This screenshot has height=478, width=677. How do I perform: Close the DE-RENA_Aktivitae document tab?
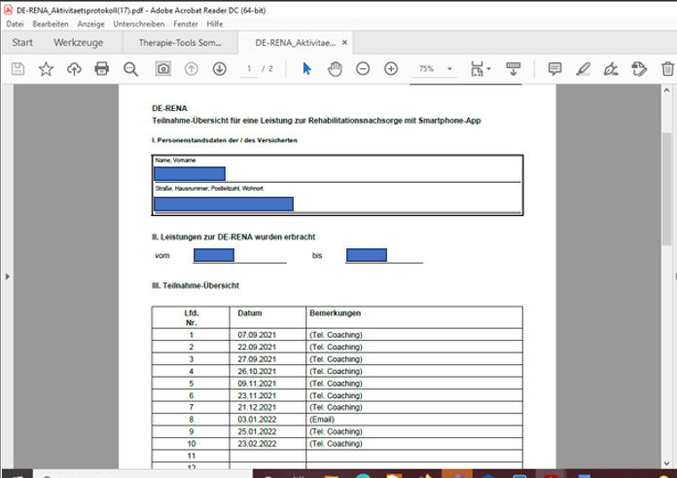pyautogui.click(x=344, y=43)
